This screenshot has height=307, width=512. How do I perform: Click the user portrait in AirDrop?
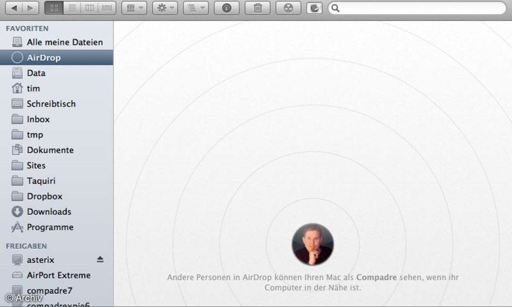tap(313, 244)
